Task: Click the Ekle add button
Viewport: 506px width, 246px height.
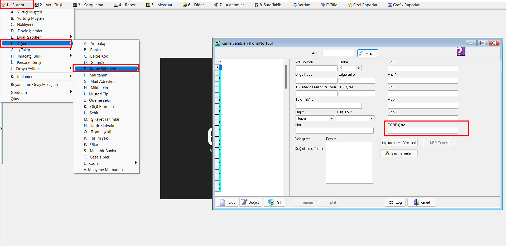Action: (x=228, y=202)
